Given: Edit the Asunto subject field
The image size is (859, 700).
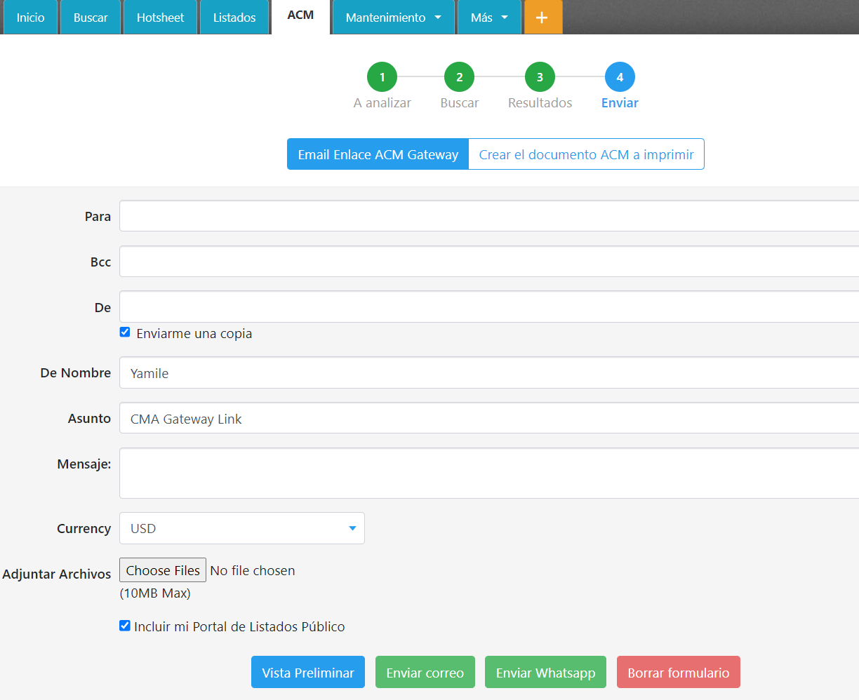Looking at the screenshot, I should tap(489, 419).
